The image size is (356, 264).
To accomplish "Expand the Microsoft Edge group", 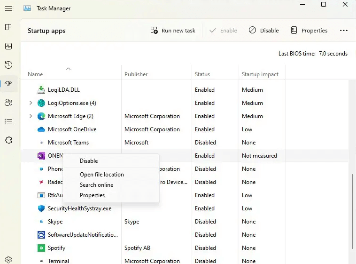I will click(x=31, y=116).
